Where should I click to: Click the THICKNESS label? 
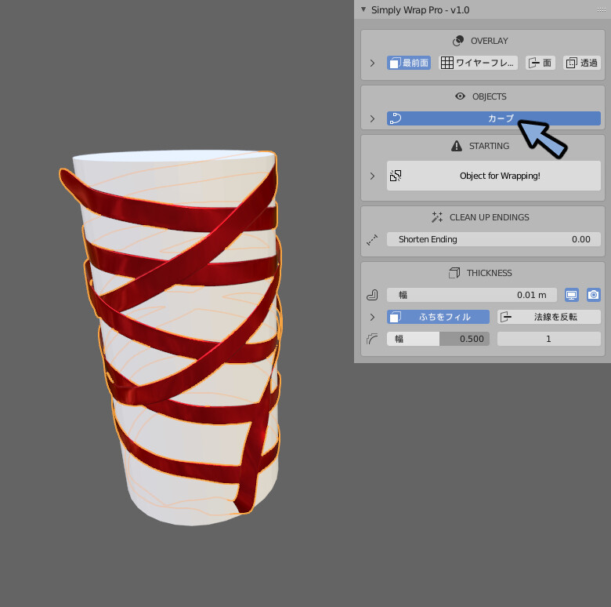(x=490, y=273)
